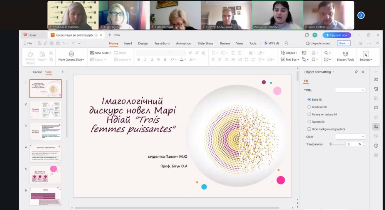Choose Picture or texture fill option
Screen dimensions: 385x210
pyautogui.click(x=309, y=114)
